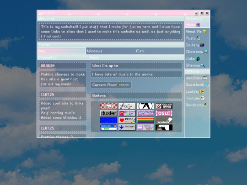Click the aspens.dev loading bar badge
Image resolution: width=247 pixels, height=185 pixels.
108,127
